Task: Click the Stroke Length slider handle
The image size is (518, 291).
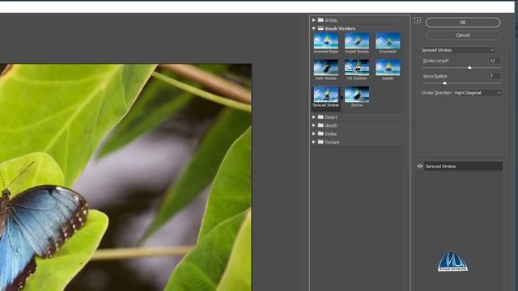Action: click(469, 68)
